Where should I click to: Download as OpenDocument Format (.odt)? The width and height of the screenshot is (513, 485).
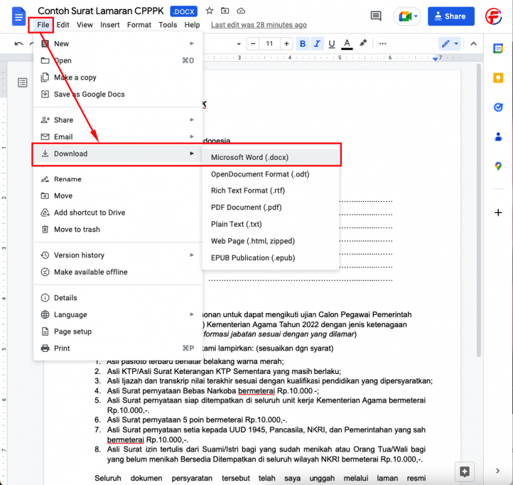[271, 175]
